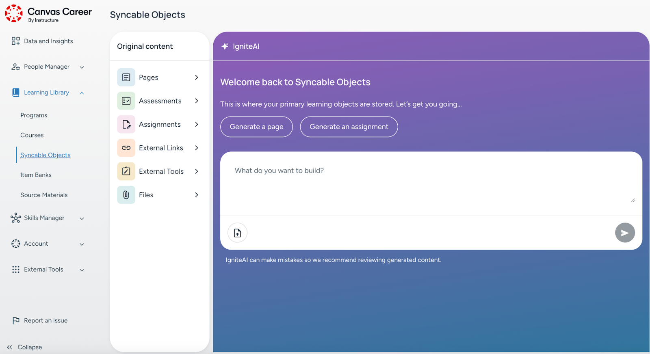Image resolution: width=650 pixels, height=354 pixels.
Task: Click the Data and Insights dashboard icon
Action: [x=15, y=41]
